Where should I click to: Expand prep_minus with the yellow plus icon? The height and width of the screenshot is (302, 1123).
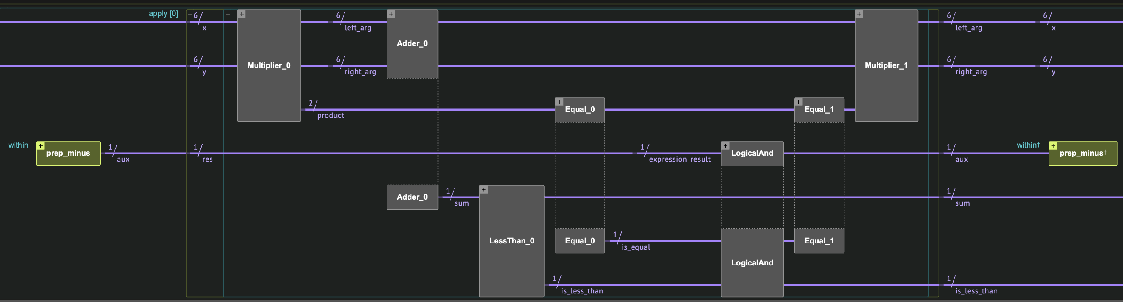pos(40,146)
